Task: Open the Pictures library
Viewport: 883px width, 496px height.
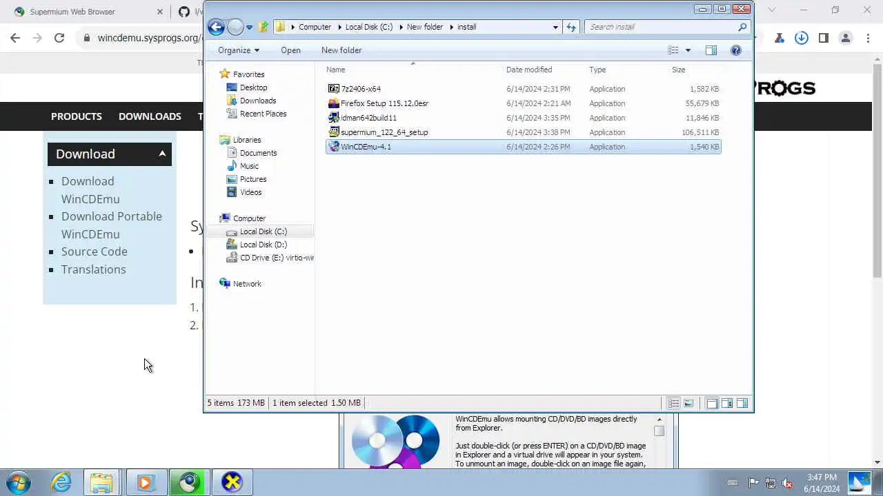Action: point(252,179)
